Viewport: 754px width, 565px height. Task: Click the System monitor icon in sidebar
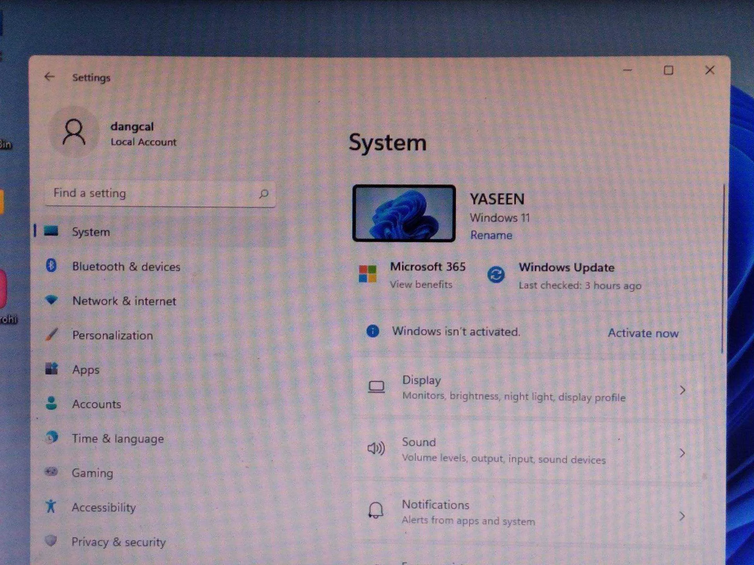tap(51, 231)
